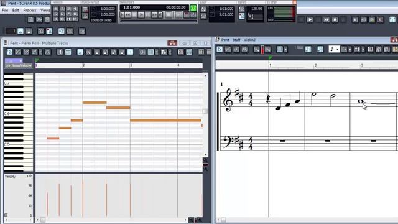Click the tempo value 120.00
Viewport: 398px width, 224px height.
[x=256, y=9]
